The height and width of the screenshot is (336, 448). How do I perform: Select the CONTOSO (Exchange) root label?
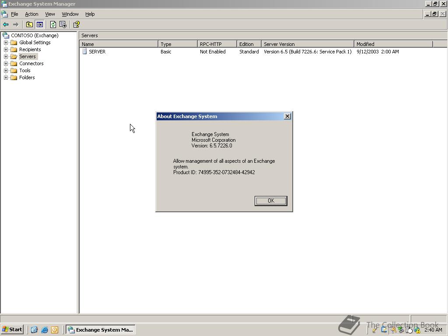click(35, 35)
